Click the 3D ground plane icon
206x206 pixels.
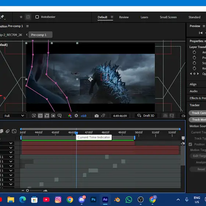click(x=165, y=116)
